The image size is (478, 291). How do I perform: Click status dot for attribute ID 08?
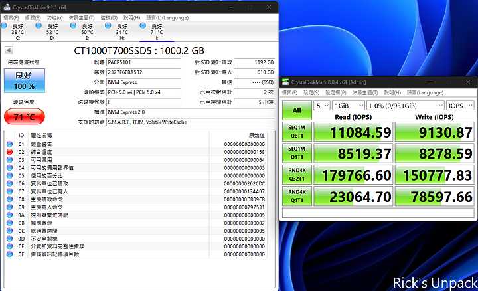9,199
